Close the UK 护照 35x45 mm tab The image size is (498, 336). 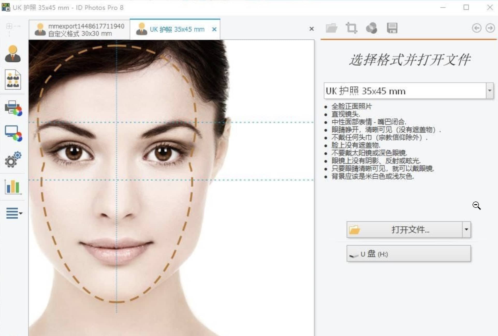tap(214, 29)
